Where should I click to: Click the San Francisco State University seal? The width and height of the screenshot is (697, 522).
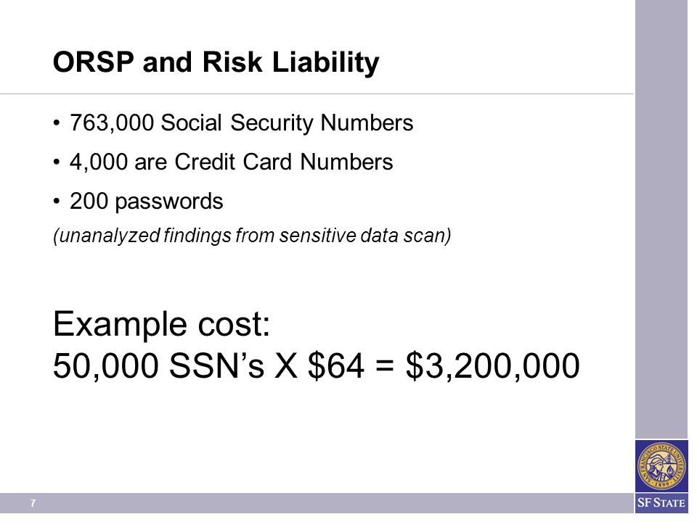(661, 465)
